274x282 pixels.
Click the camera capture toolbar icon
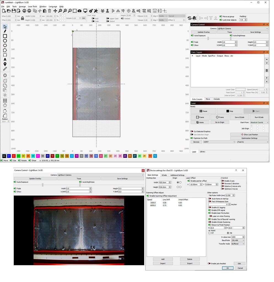(x=80, y=11)
